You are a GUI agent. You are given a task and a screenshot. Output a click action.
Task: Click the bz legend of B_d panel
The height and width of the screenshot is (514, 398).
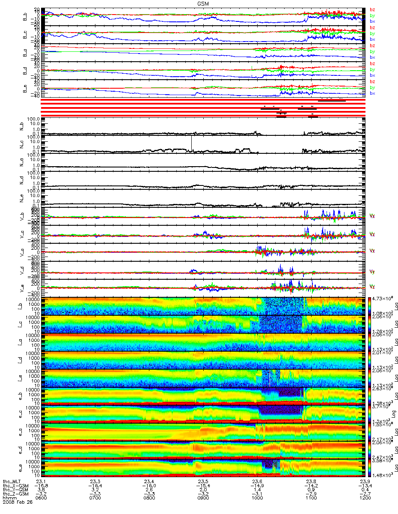coord(372,64)
